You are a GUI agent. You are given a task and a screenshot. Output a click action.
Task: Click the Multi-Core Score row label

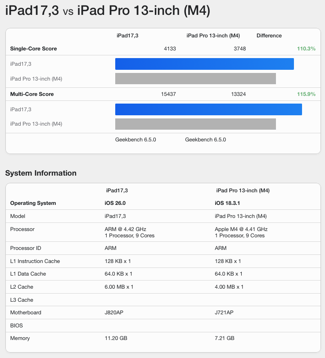click(32, 94)
